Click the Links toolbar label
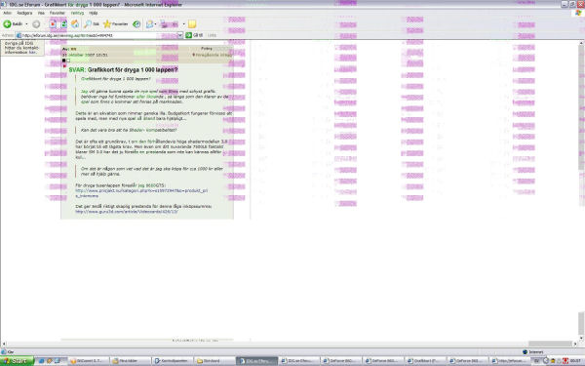Image resolution: width=585 pixels, height=366 pixels. (x=212, y=35)
